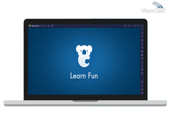Viewport: 169px width, 116px height.
Task: Open the hamburger menu in the BlueStacks title bar
Action: tap(129, 26)
